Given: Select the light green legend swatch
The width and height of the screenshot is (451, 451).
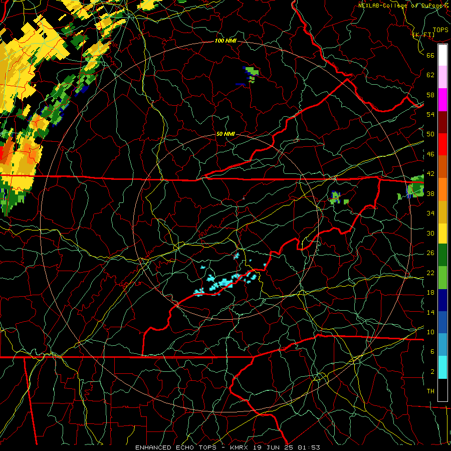Looking at the screenshot, I should tap(442, 278).
